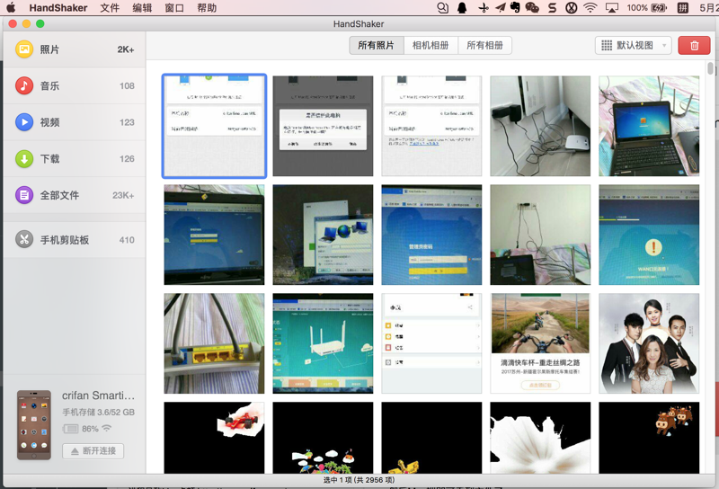Select the cartoon cows thumbnail

pyautogui.click(x=649, y=438)
